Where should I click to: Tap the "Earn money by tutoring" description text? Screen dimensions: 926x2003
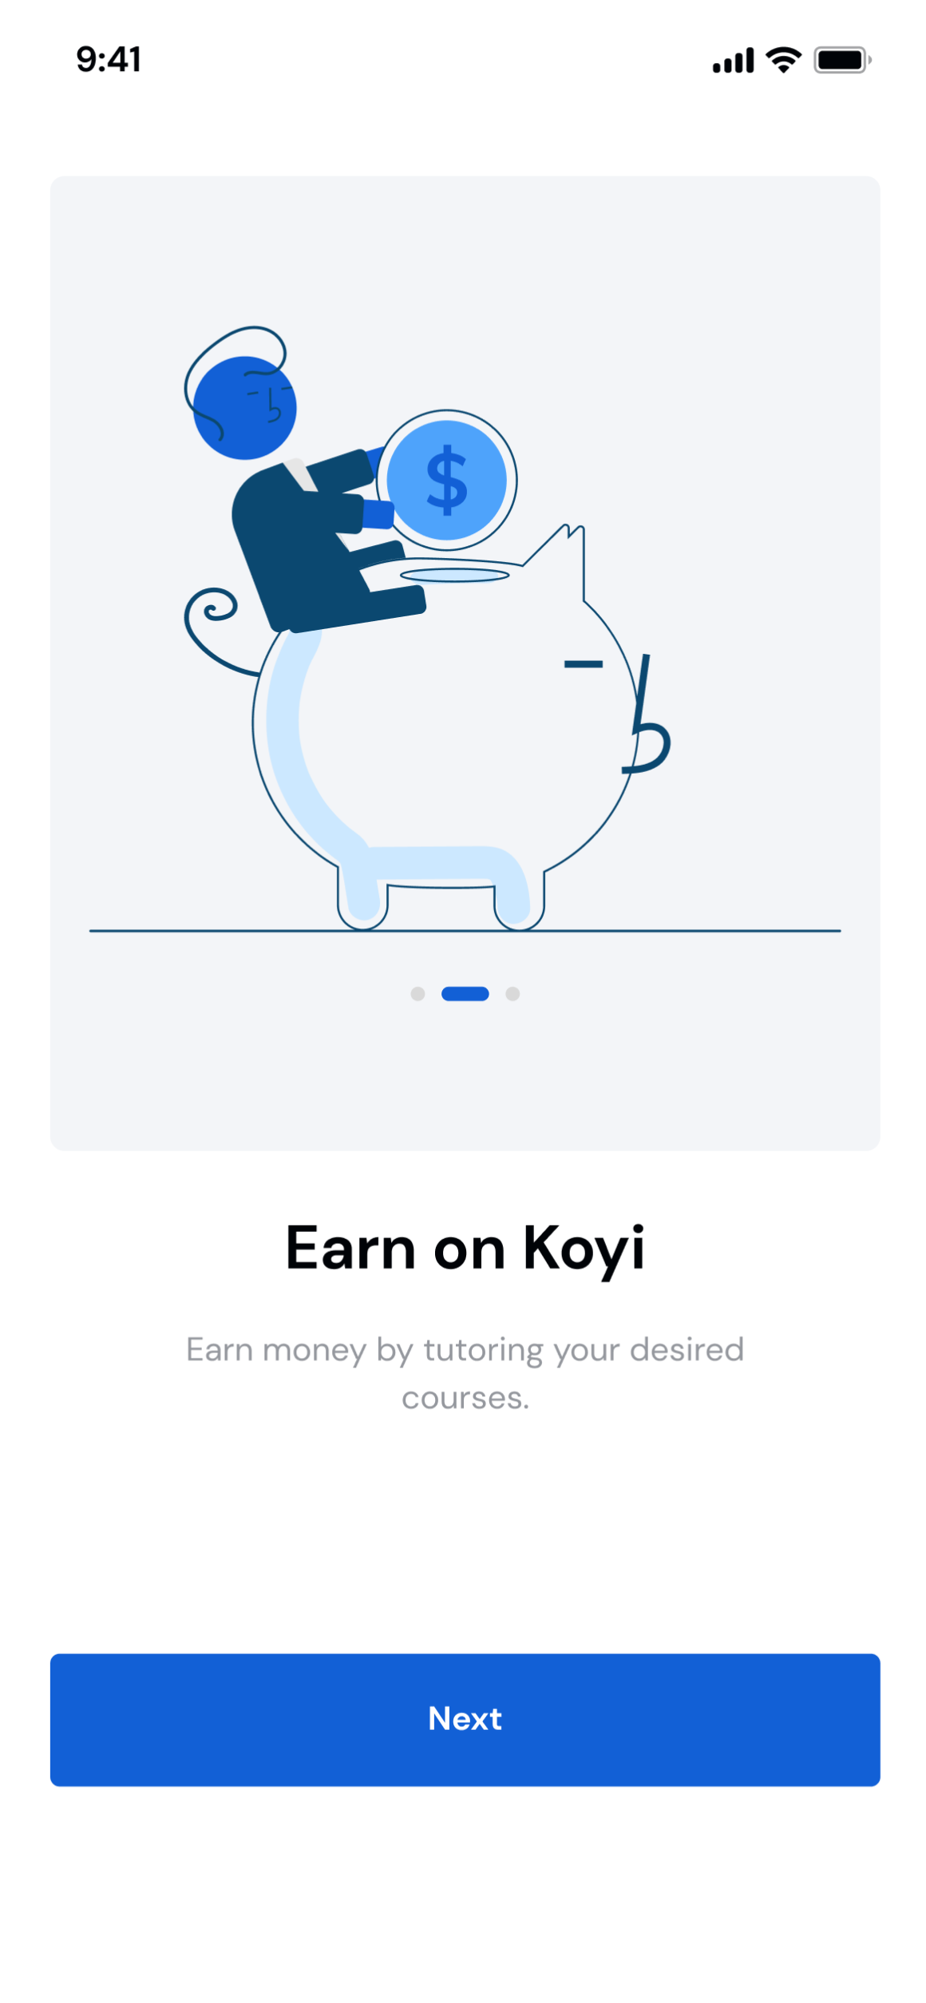(464, 1373)
